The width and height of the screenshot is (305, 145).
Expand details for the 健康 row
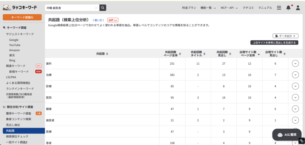click(295, 109)
